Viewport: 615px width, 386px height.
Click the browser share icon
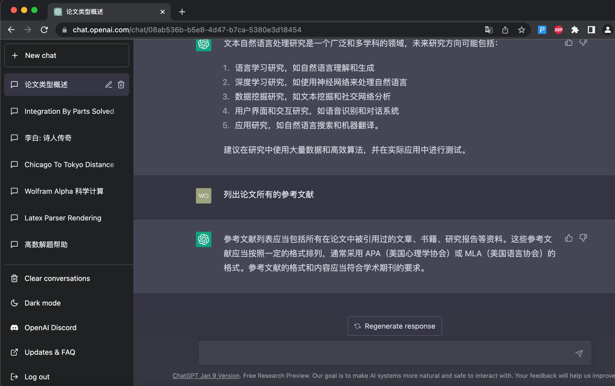505,29
